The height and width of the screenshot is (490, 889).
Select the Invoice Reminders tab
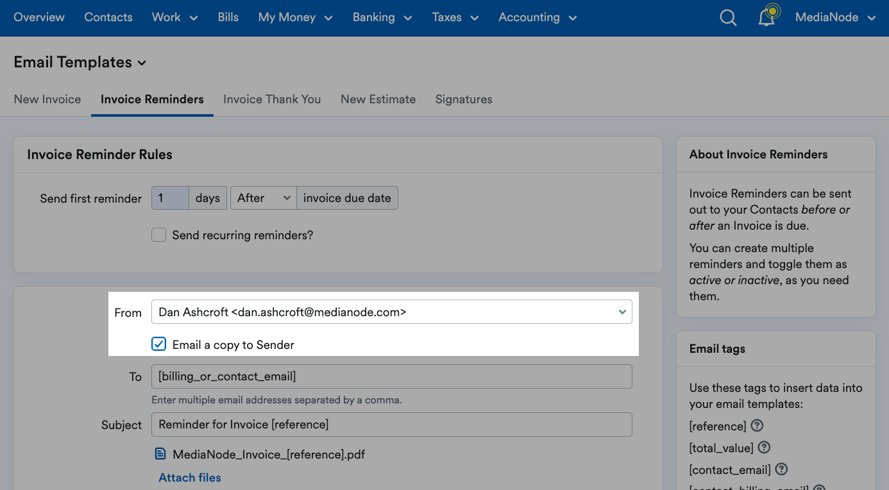coord(152,99)
